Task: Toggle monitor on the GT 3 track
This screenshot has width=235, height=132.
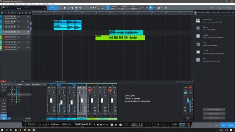Action: pos(15,22)
